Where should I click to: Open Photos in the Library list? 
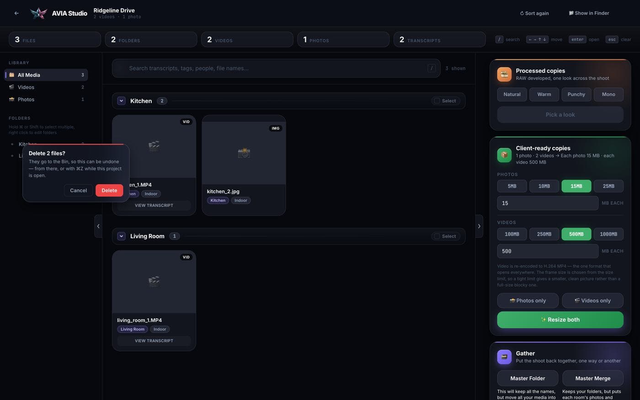46,99
